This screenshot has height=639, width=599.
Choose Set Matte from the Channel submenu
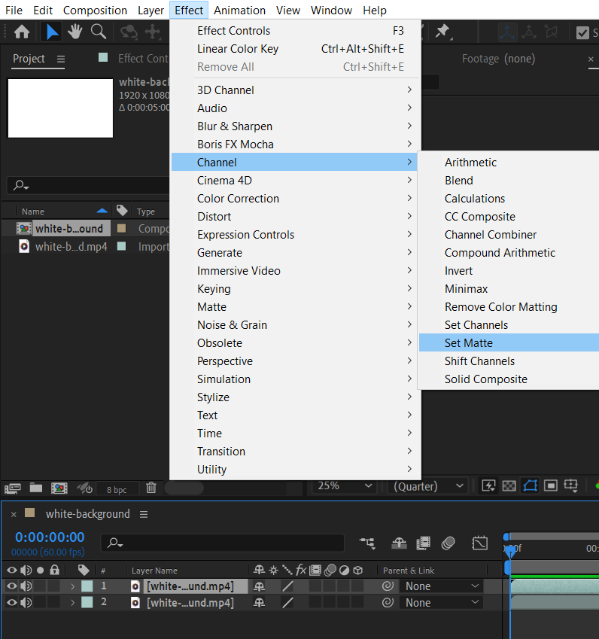pyautogui.click(x=468, y=343)
